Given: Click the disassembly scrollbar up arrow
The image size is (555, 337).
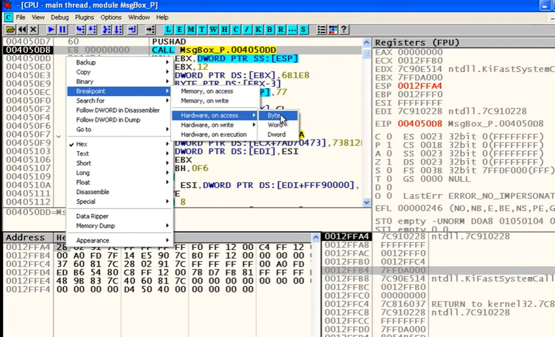Looking at the screenshot, I should pos(366,42).
